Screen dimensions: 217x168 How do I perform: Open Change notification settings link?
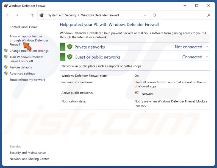pos(29,51)
